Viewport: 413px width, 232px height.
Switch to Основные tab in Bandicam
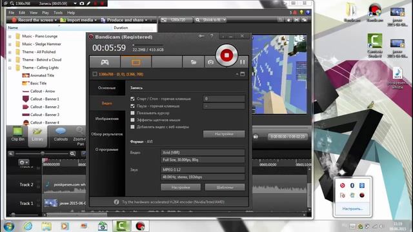[107, 88]
